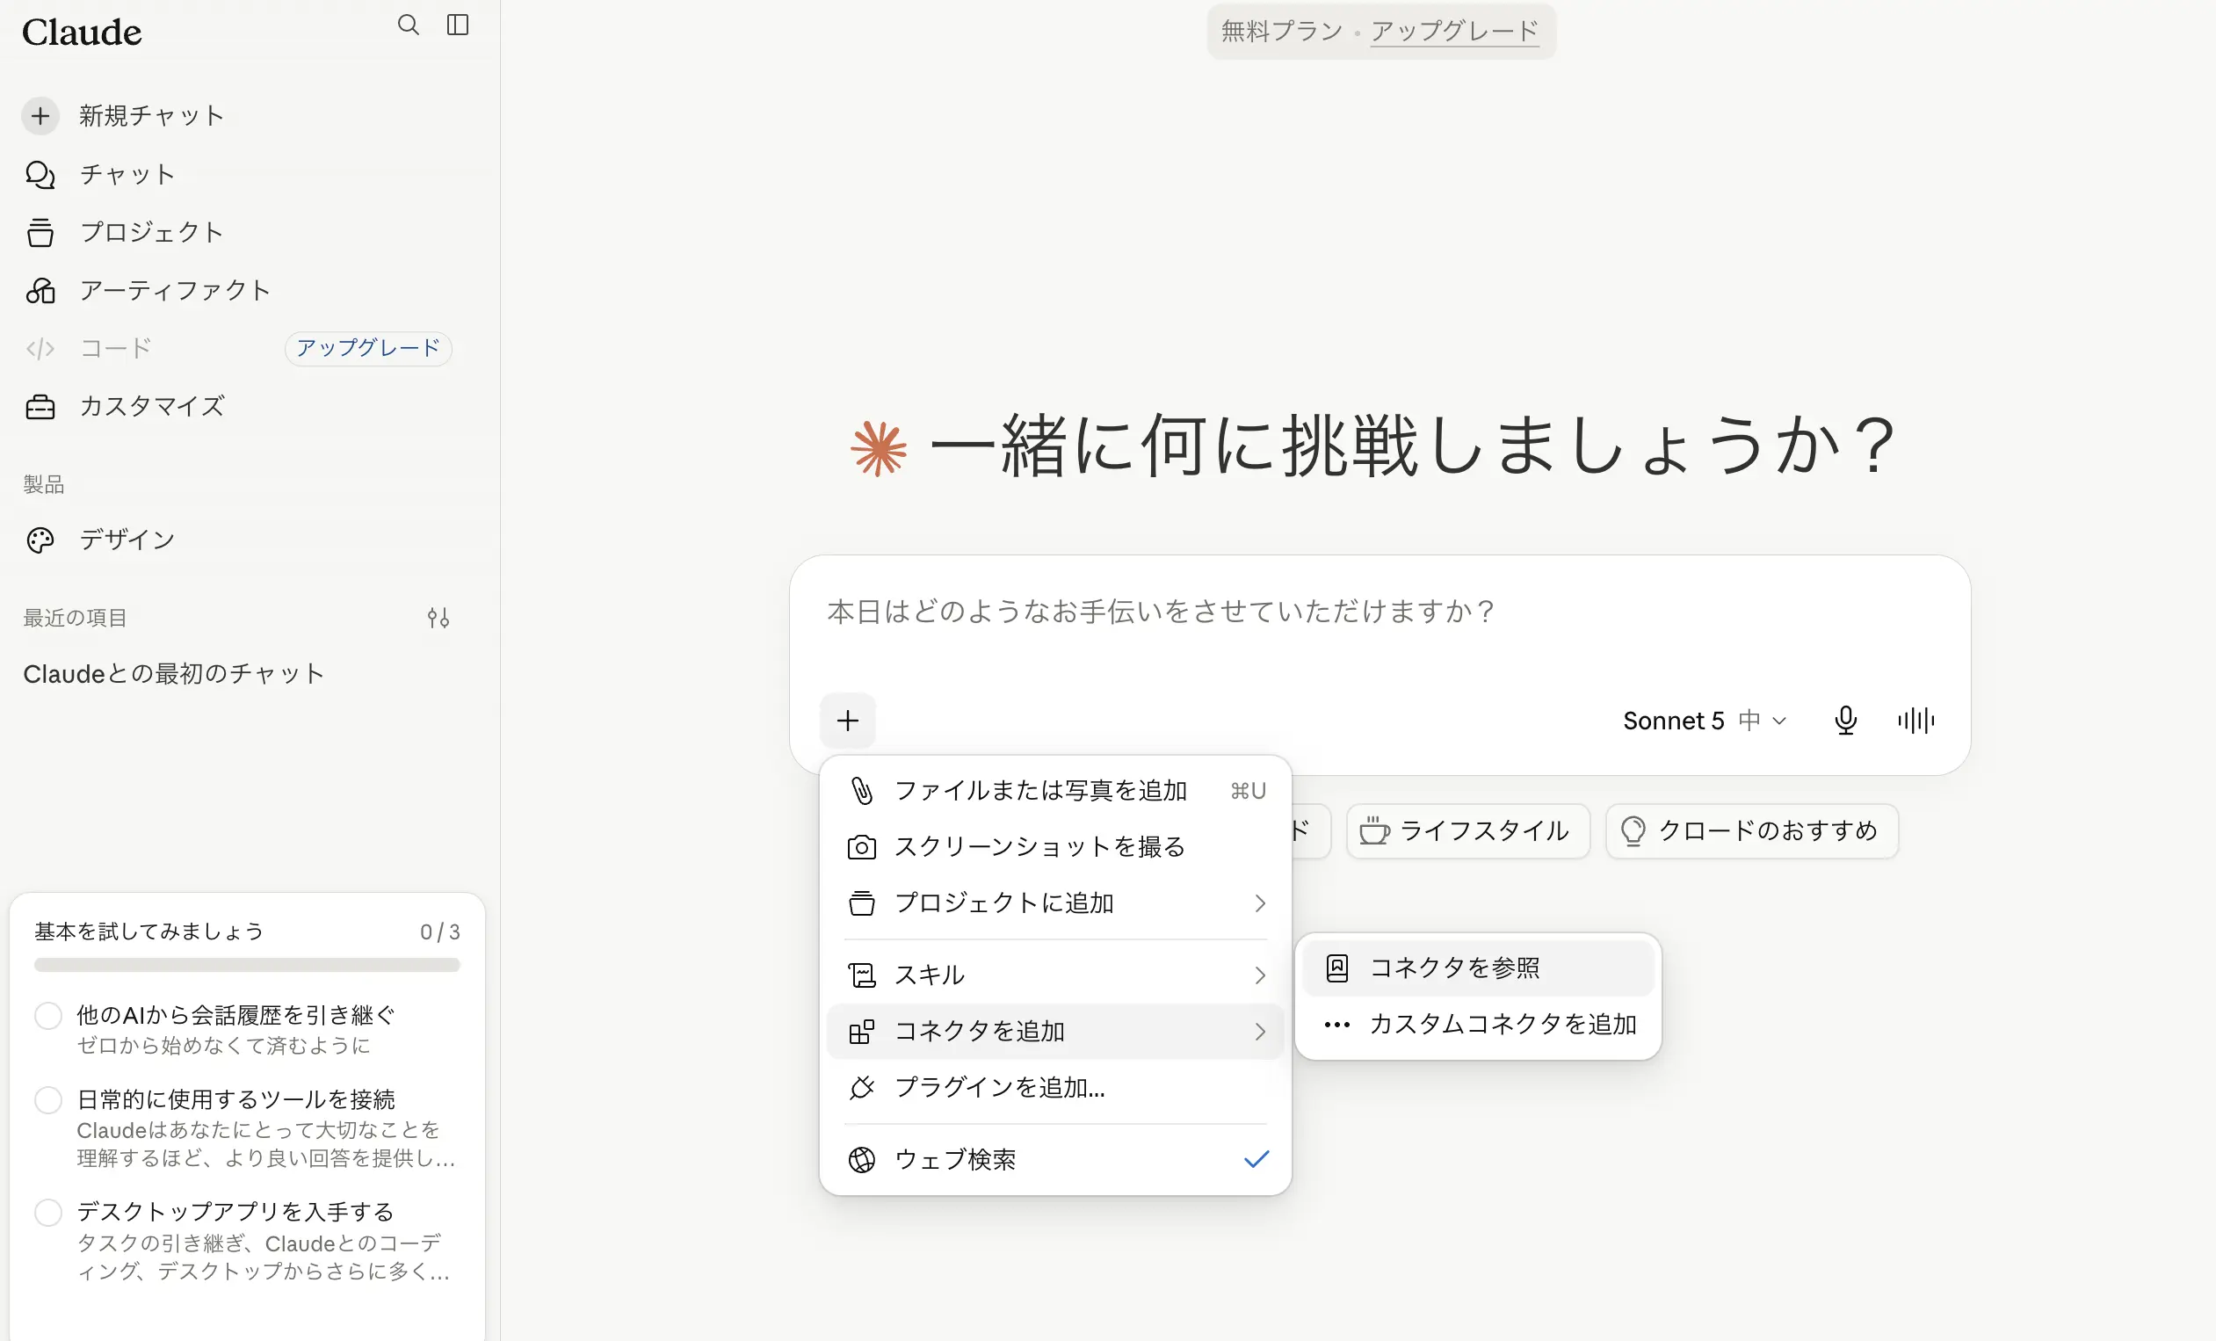Expand the プロジェクトに追加 submenu chevron
Viewport: 2216px width, 1341px height.
(1260, 903)
